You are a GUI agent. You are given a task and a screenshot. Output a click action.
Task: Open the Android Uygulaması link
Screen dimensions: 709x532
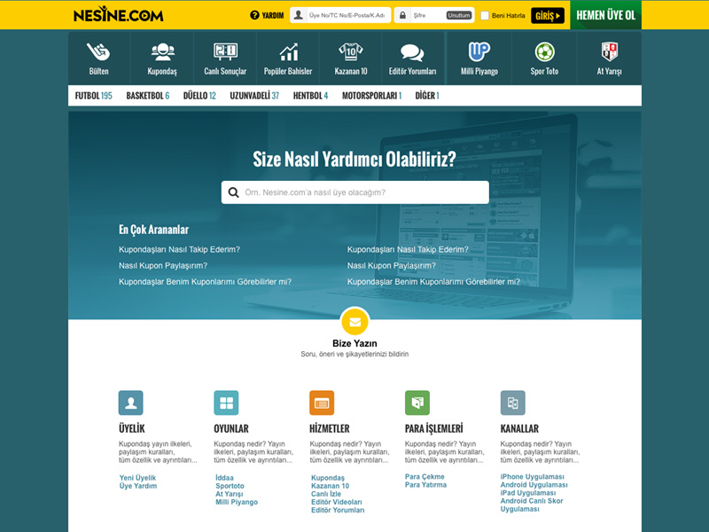[x=534, y=485]
